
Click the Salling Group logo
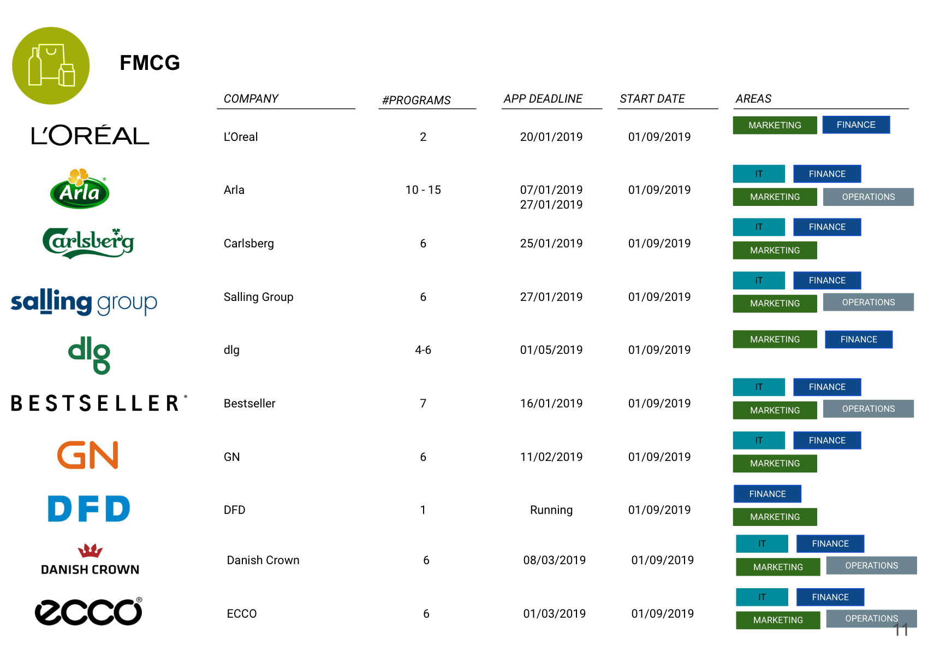tap(84, 301)
